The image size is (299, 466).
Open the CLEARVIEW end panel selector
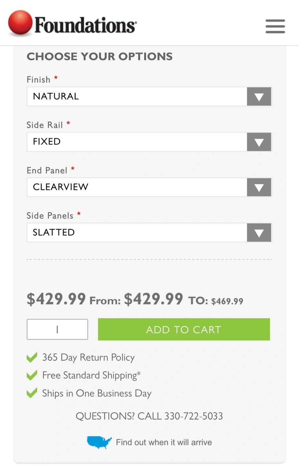pos(149,187)
